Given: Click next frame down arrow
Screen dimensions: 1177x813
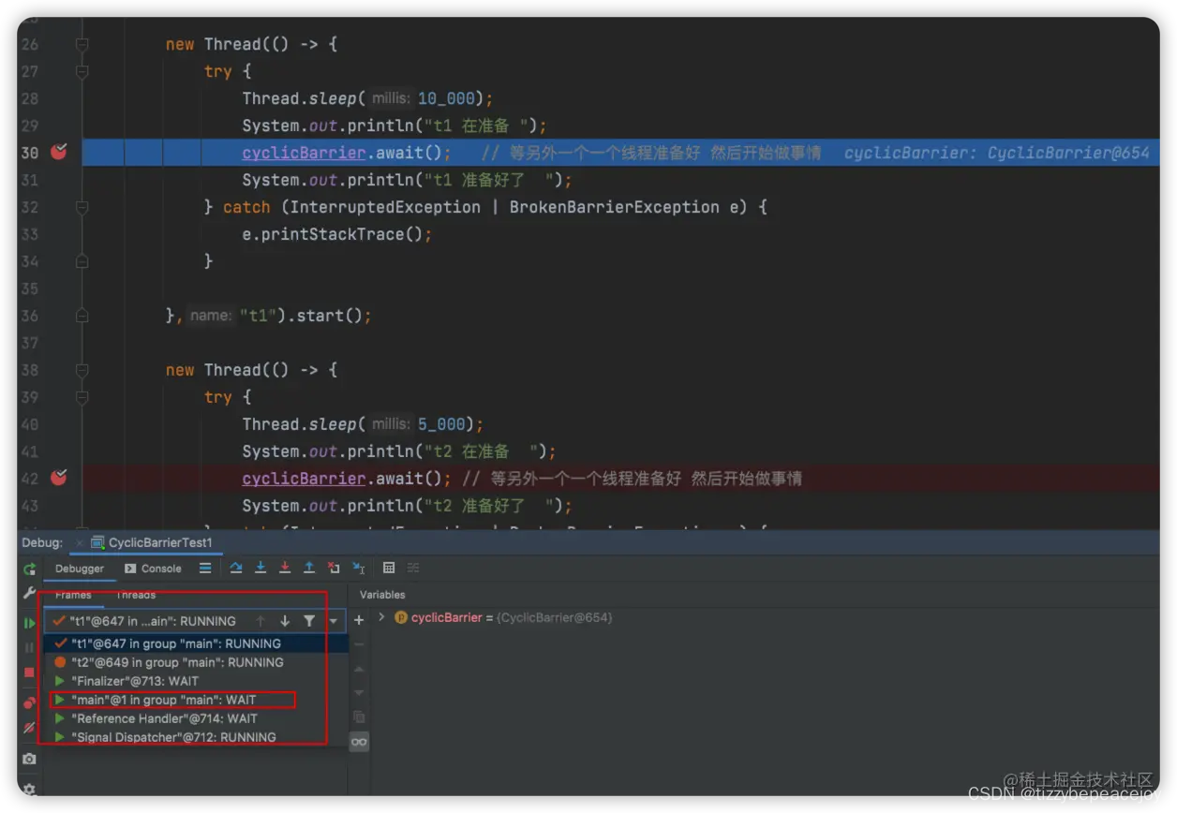Looking at the screenshot, I should (285, 621).
